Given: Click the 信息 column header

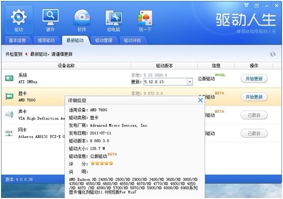Looking at the screenshot, I should click(216, 65).
